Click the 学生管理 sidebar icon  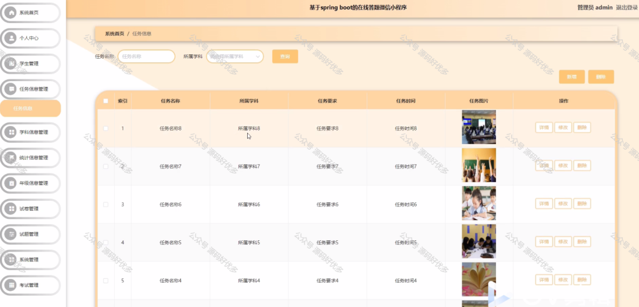pos(12,64)
